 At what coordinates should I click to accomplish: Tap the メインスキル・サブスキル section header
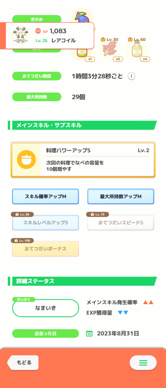click(x=82, y=125)
